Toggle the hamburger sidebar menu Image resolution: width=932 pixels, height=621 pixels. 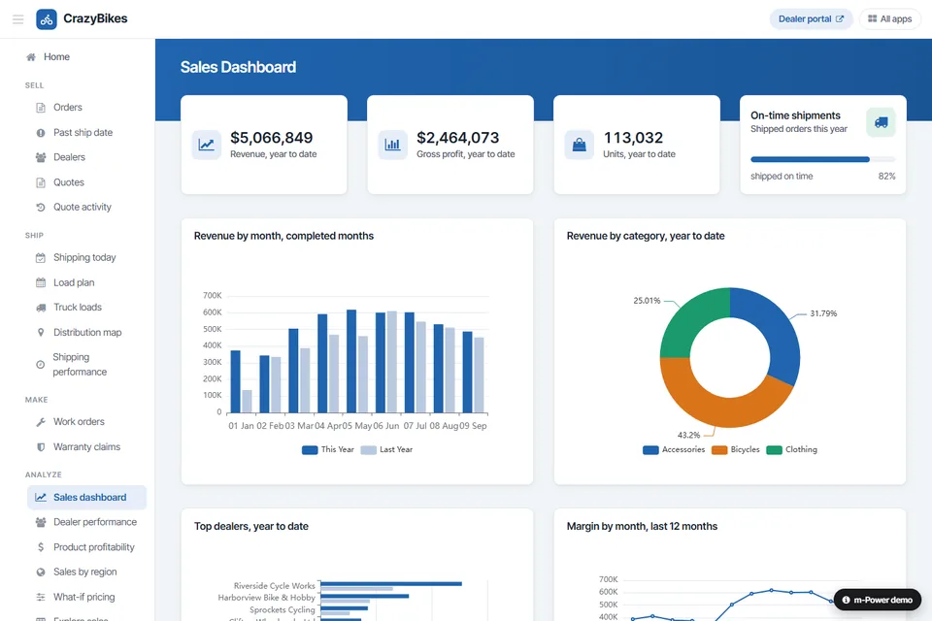coord(17,19)
